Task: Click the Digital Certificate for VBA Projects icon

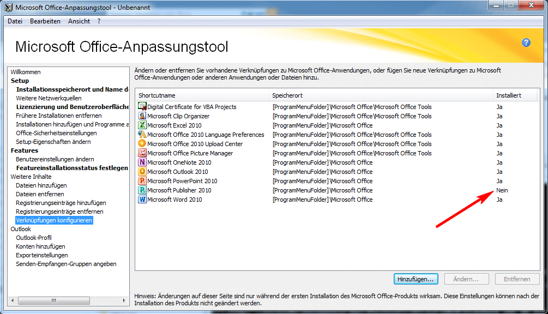Action: click(142, 106)
